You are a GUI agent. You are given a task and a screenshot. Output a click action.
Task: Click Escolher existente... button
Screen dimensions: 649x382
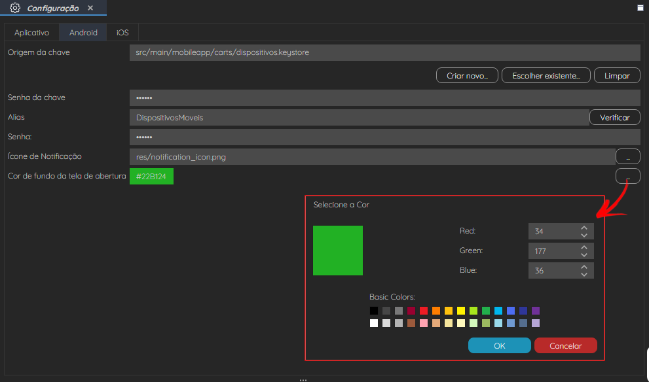tap(546, 76)
